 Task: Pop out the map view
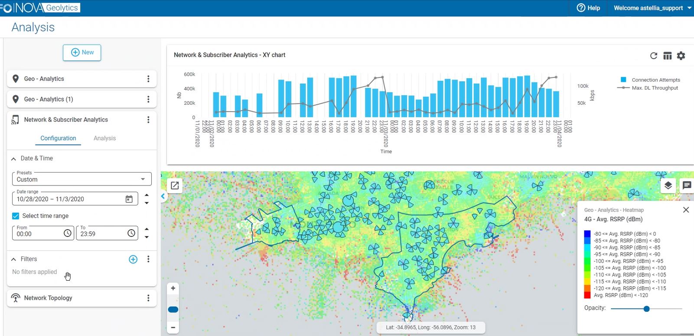tap(175, 186)
